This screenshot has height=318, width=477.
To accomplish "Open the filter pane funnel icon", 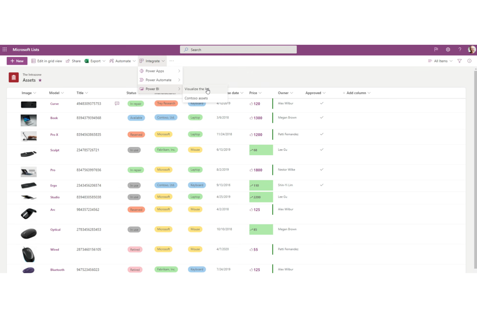I will click(460, 61).
